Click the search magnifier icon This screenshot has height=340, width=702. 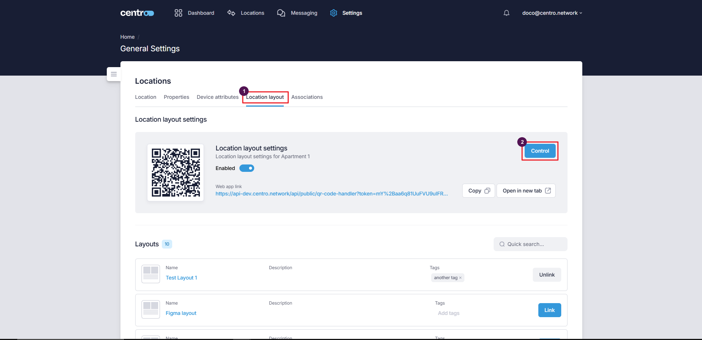pos(502,244)
